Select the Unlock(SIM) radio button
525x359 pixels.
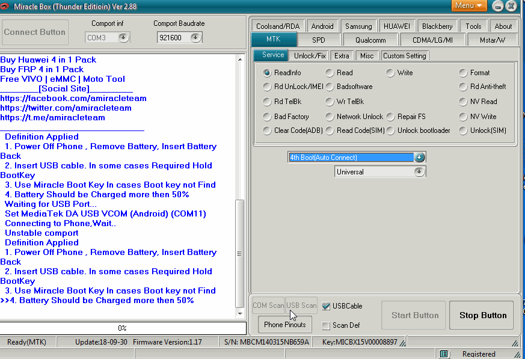click(463, 130)
